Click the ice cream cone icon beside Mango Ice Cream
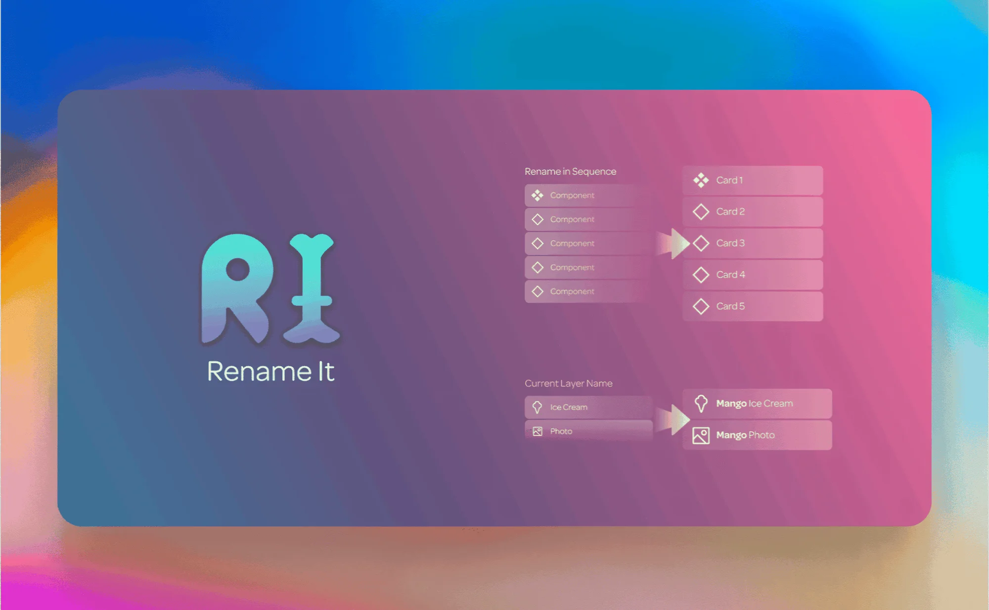The image size is (989, 610). point(701,404)
